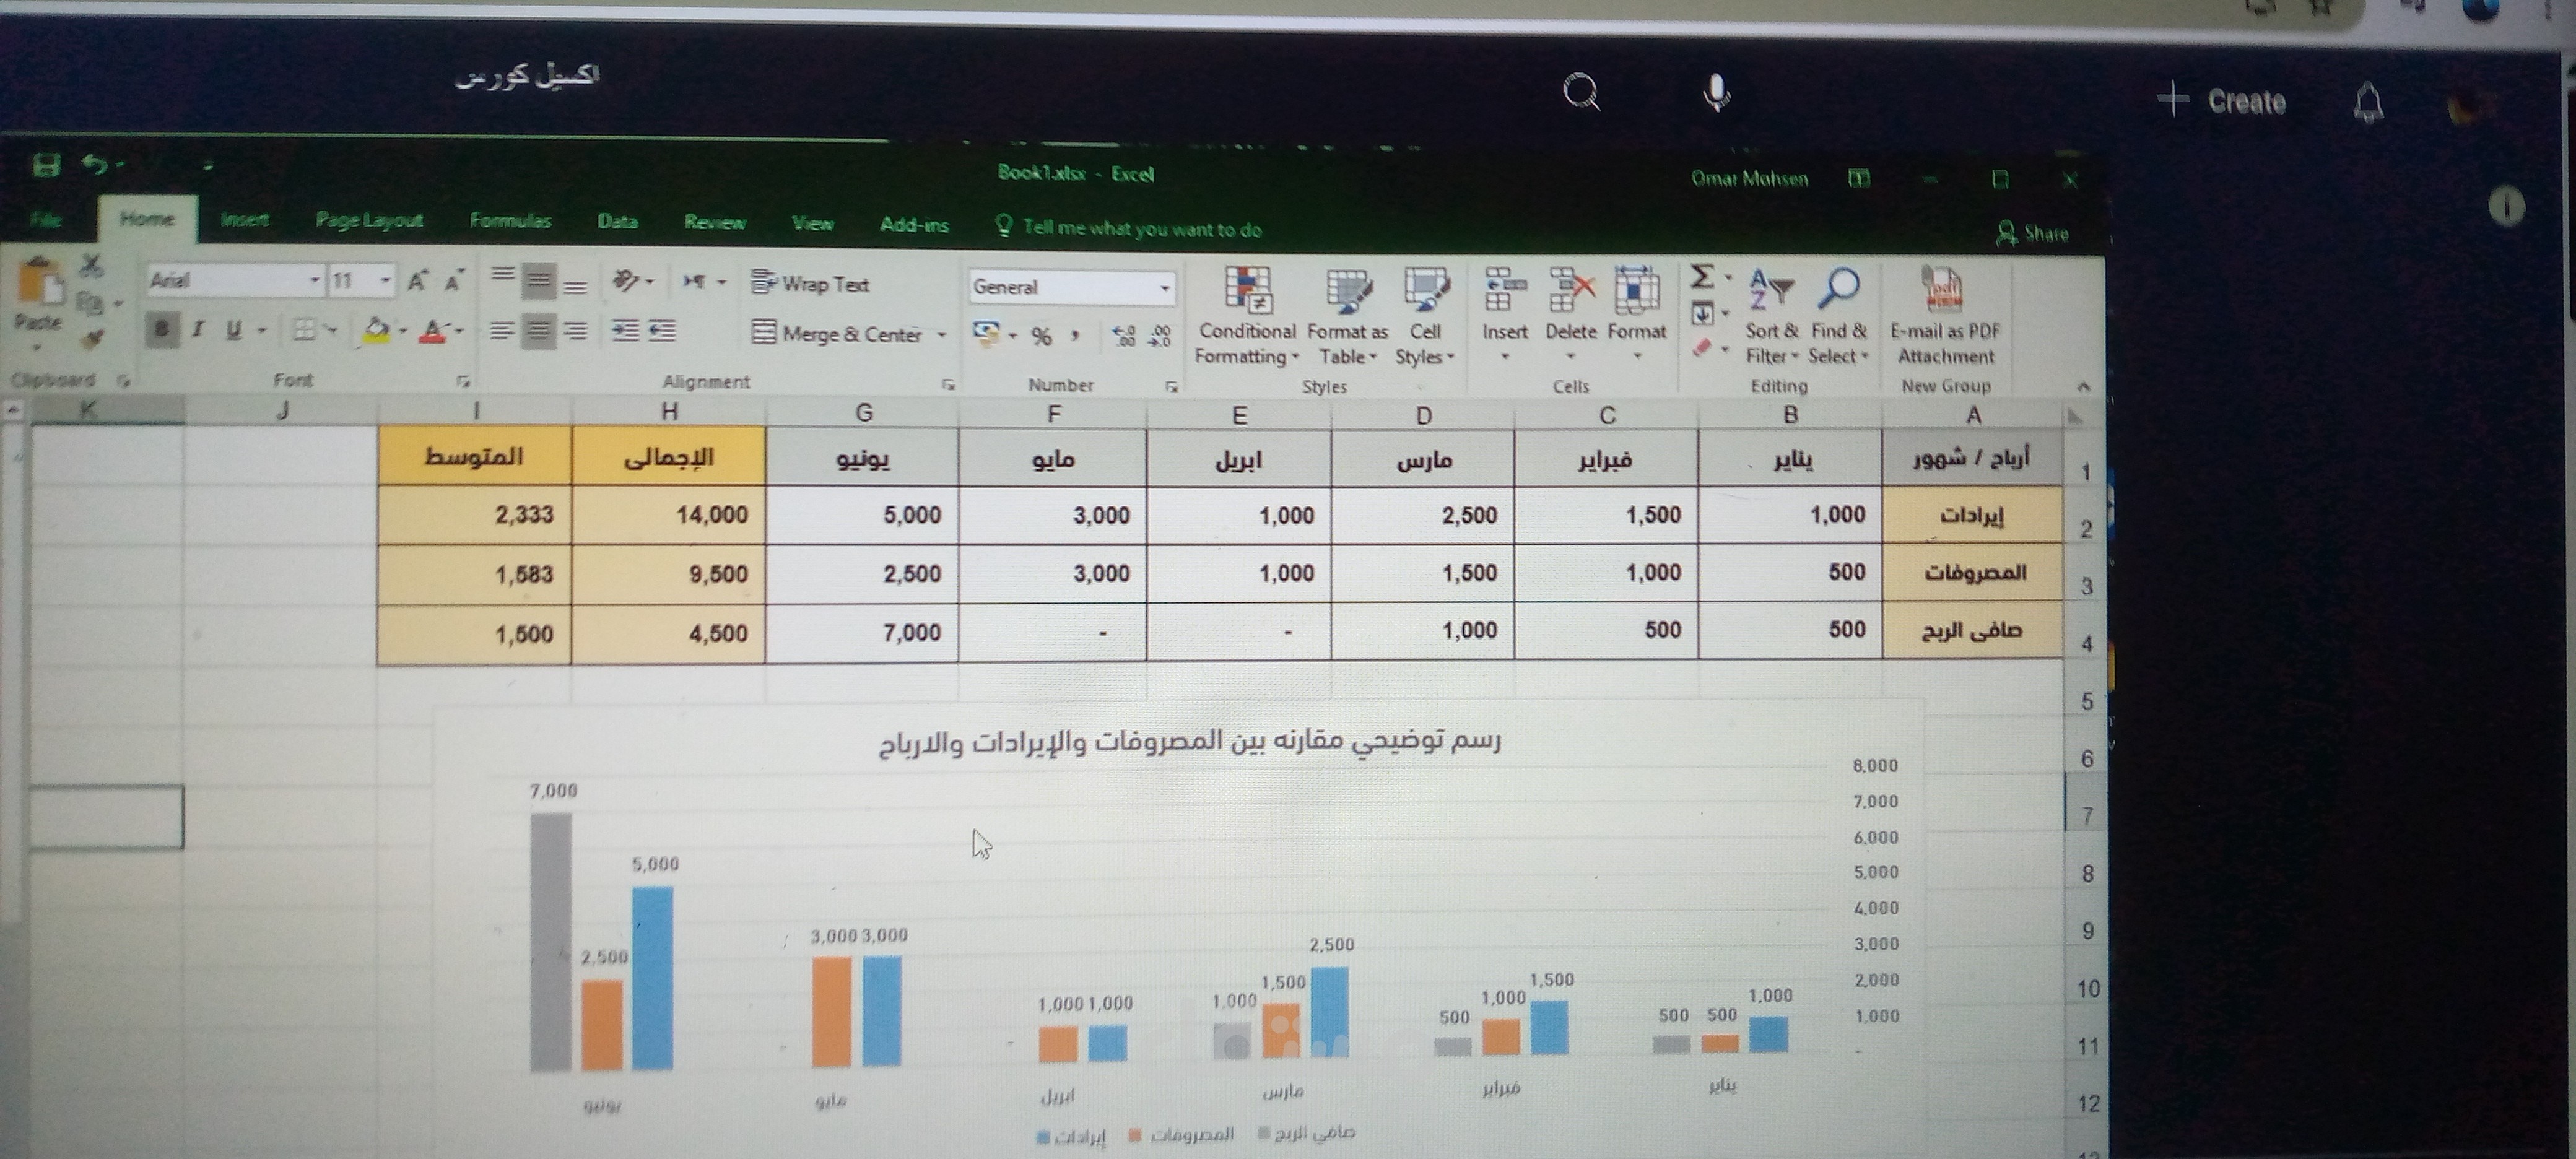
Task: Open Cell Styles gallery
Action: 1424,317
